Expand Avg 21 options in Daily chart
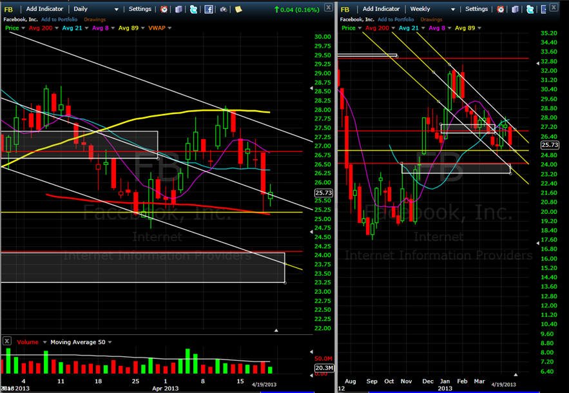The image size is (569, 393). tap(86, 28)
